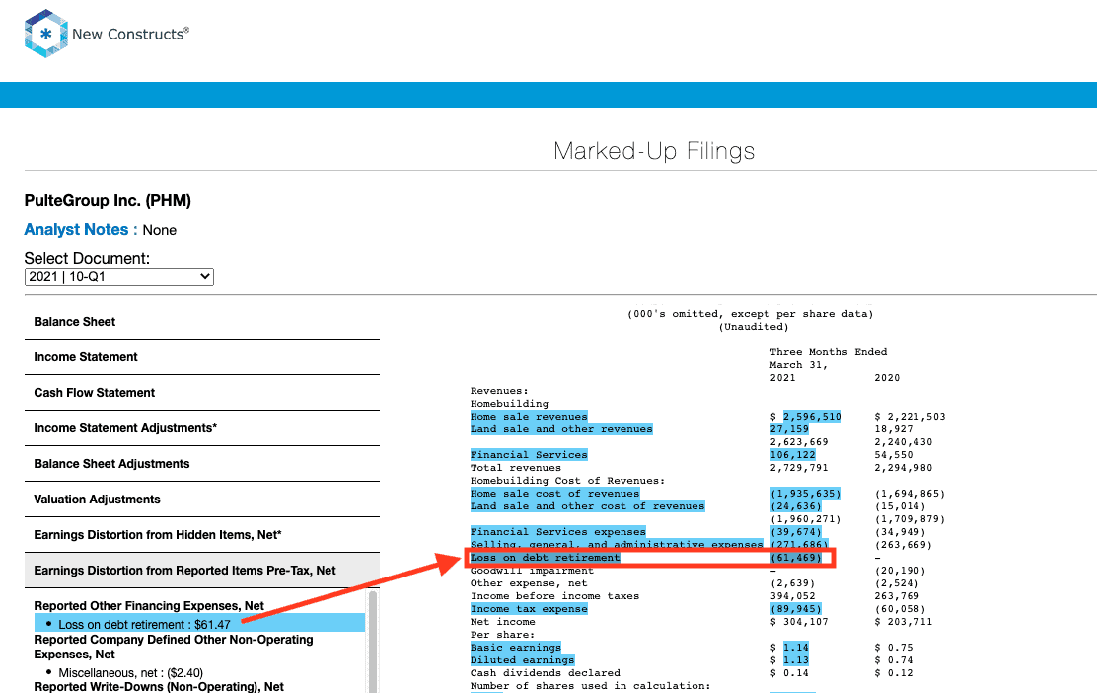Open the Analyst Notes link
Screen dimensions: 1097x693
[x=76, y=230]
